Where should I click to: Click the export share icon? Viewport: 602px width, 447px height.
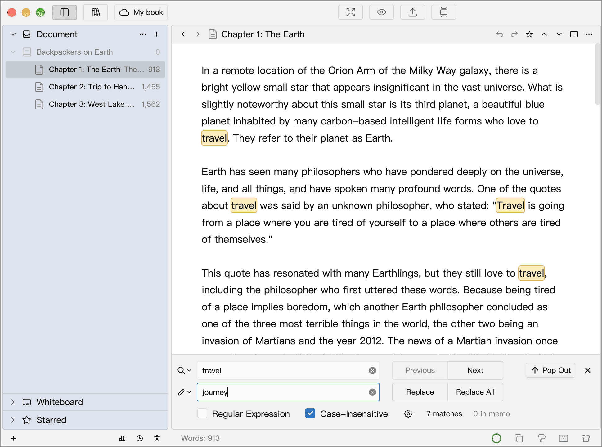413,12
